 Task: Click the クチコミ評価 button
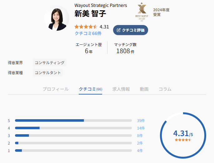pos(131,30)
